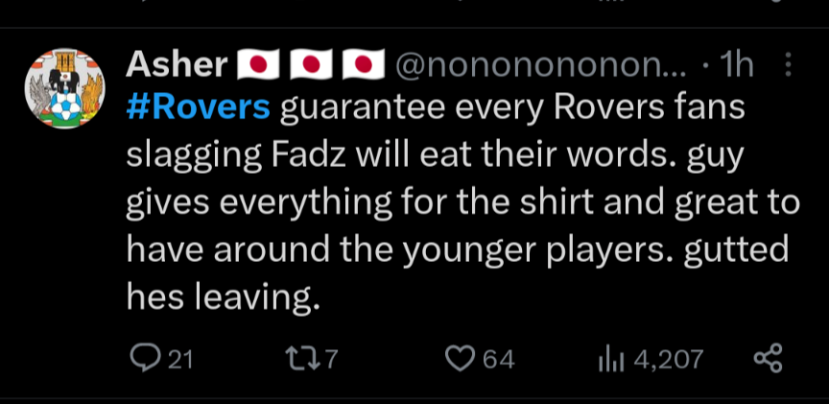
Task: Click the first Japan flag emoji in name
Action: pyautogui.click(x=258, y=65)
